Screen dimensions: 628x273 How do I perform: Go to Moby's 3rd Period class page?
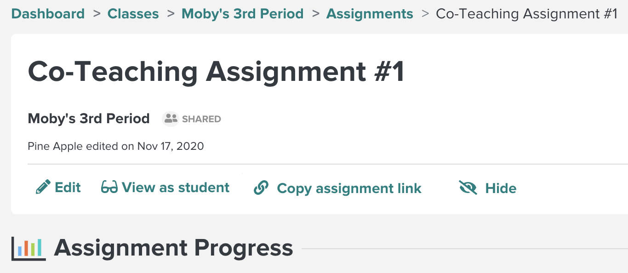click(x=242, y=14)
